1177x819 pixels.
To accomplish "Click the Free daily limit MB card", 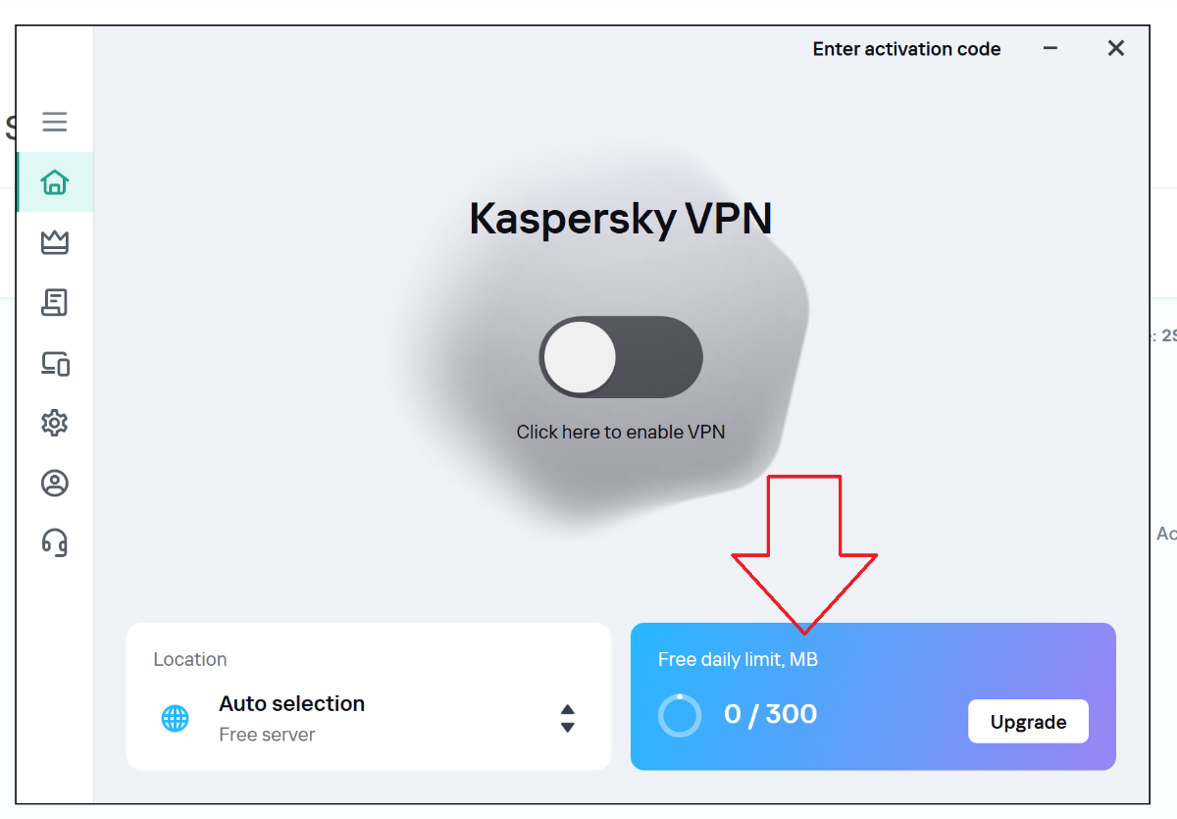I will [873, 696].
